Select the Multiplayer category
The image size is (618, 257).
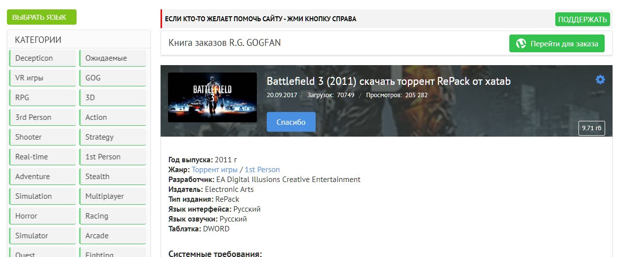pyautogui.click(x=113, y=196)
